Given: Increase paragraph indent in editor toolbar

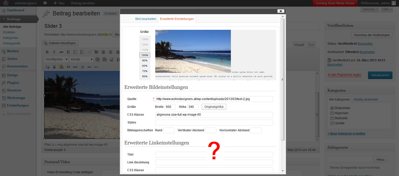Looking at the screenshot, I should click(x=97, y=52).
